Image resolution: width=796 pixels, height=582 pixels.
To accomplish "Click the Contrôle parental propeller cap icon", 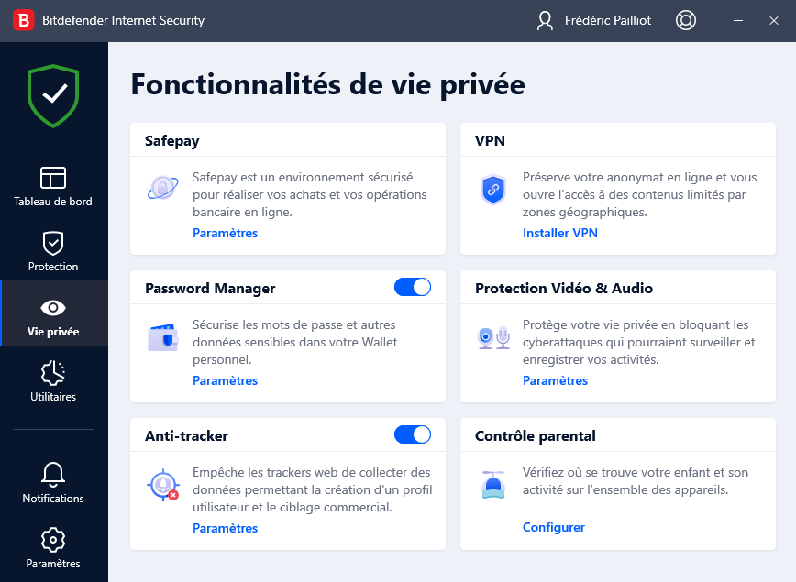I will 493,484.
